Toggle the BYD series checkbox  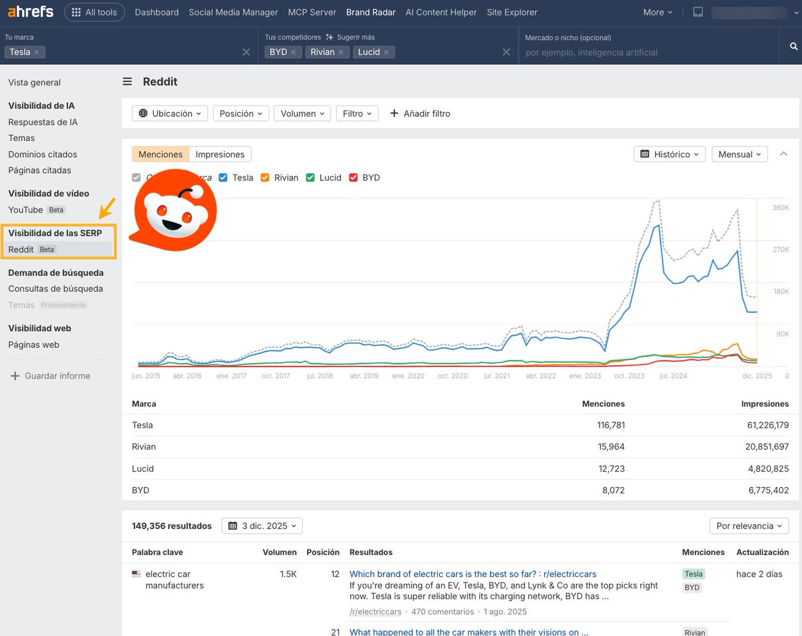(x=354, y=178)
